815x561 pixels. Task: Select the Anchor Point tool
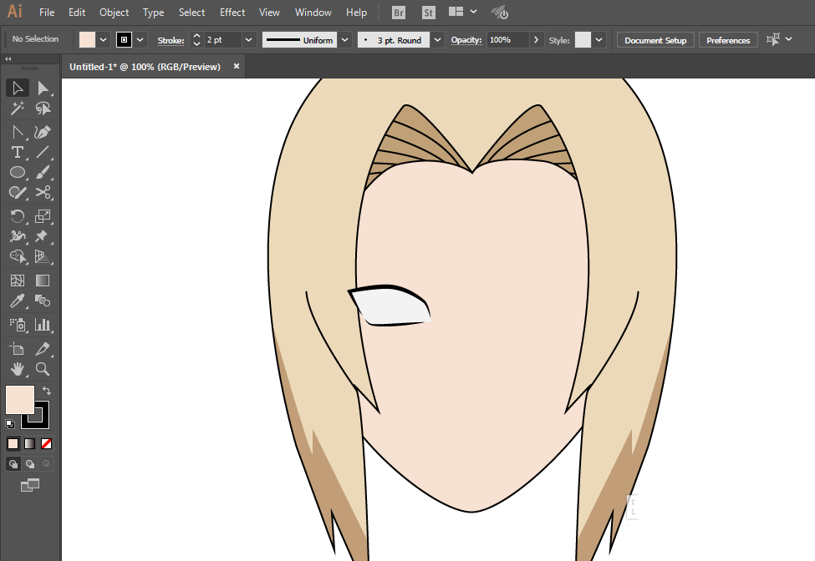[x=18, y=132]
